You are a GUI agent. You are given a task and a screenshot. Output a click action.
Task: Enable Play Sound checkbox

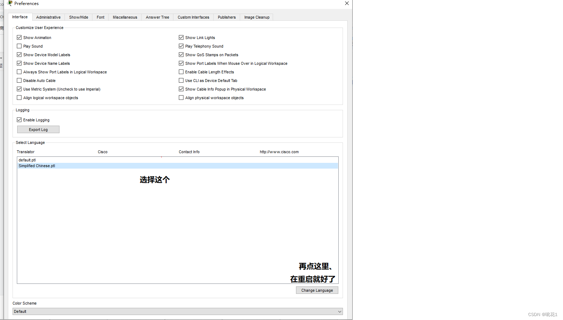tap(19, 46)
